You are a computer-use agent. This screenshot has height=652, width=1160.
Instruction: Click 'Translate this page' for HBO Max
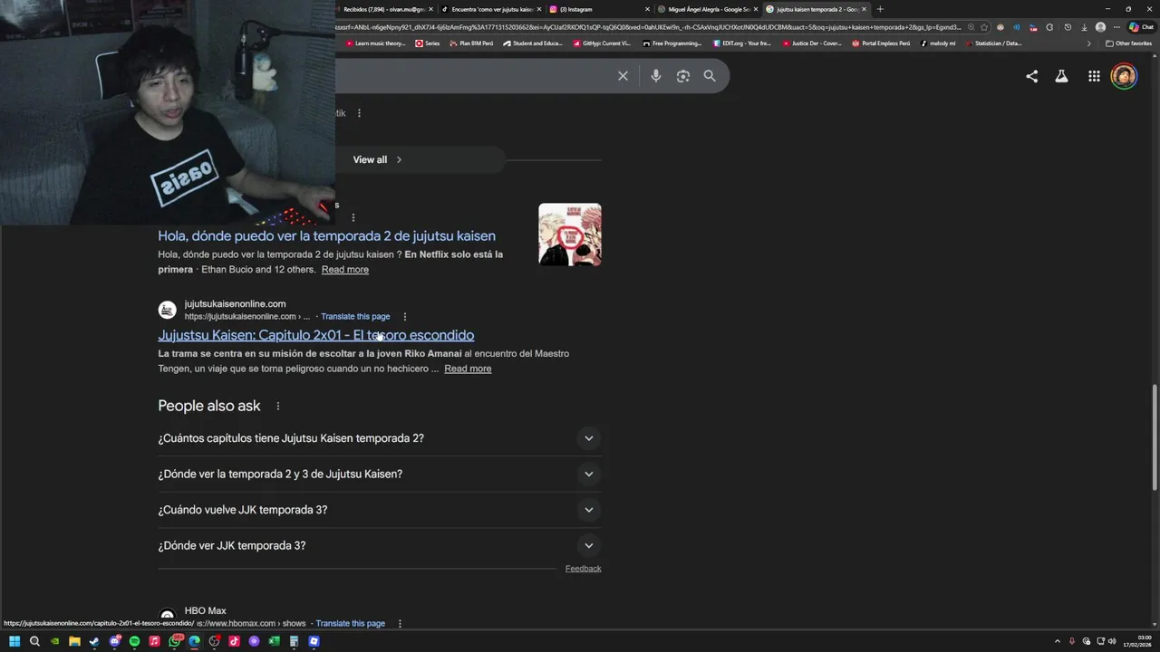pos(350,623)
